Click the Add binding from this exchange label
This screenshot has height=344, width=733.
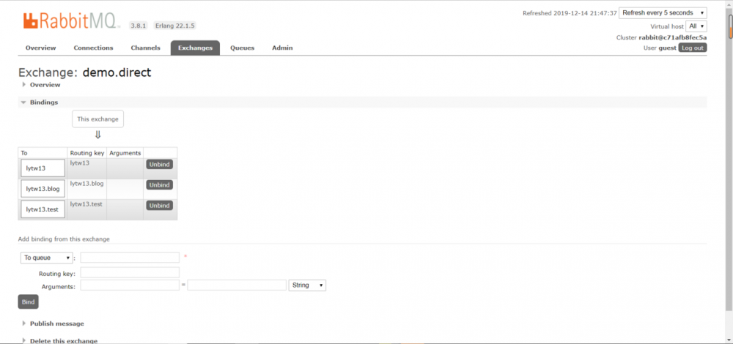64,239
